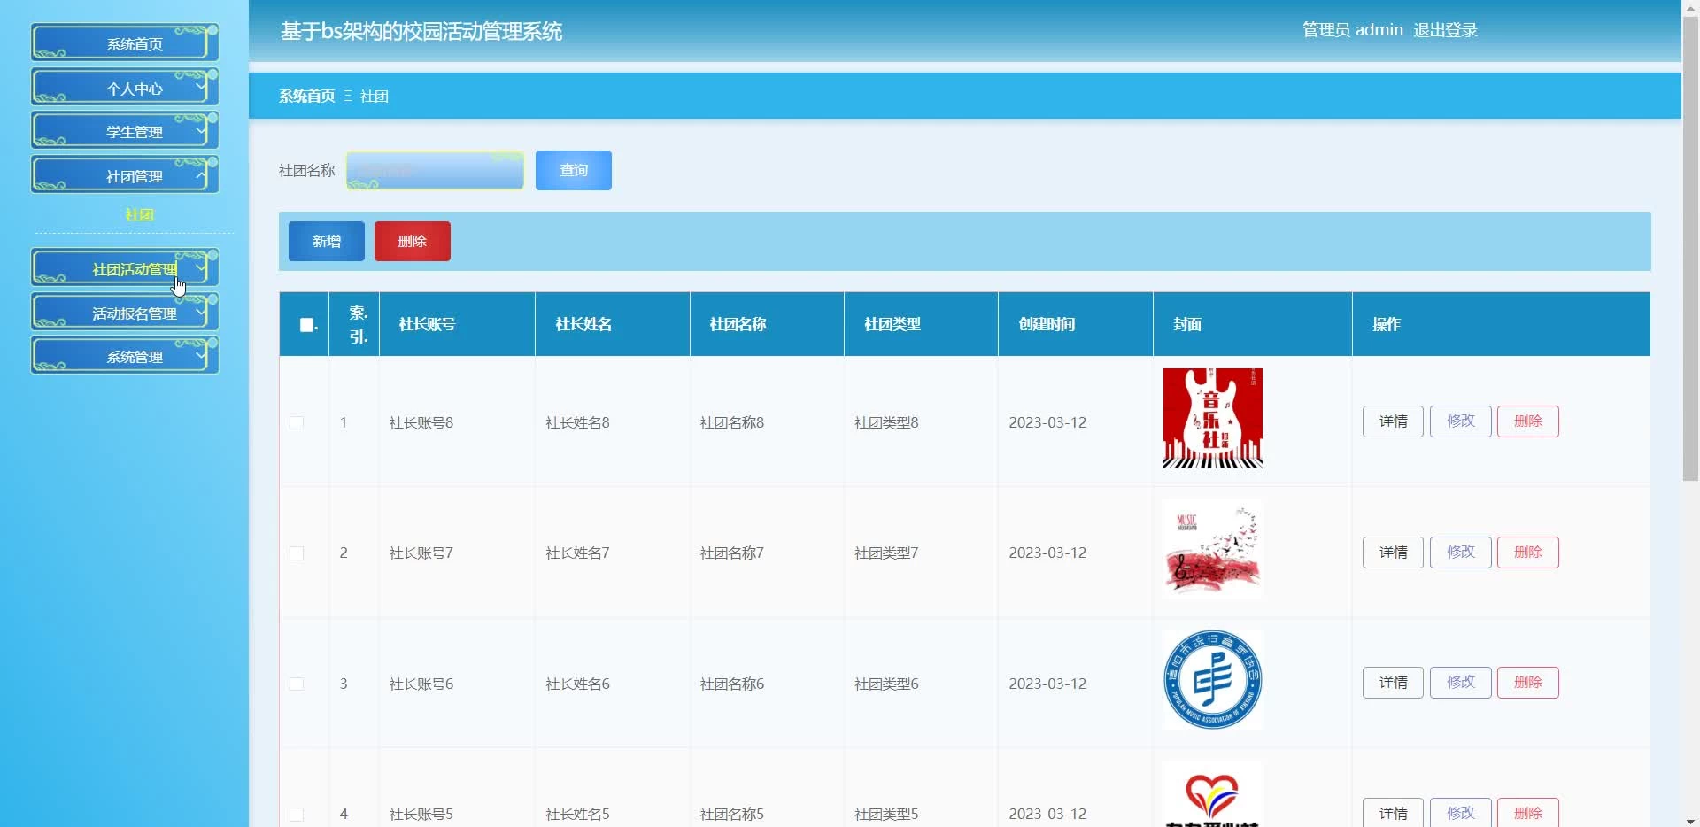Open the 社团活动管理 sidebar menu
The image size is (1700, 827).
(x=125, y=267)
